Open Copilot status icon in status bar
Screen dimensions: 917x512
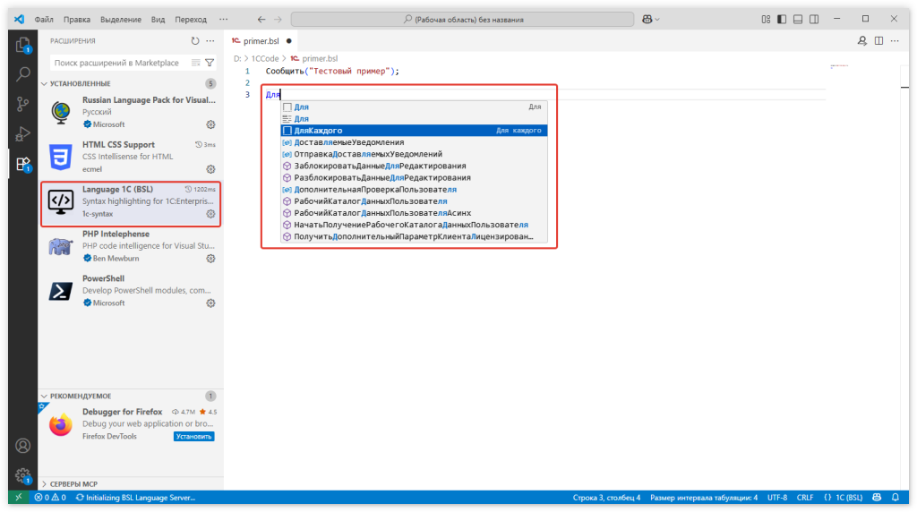click(877, 498)
